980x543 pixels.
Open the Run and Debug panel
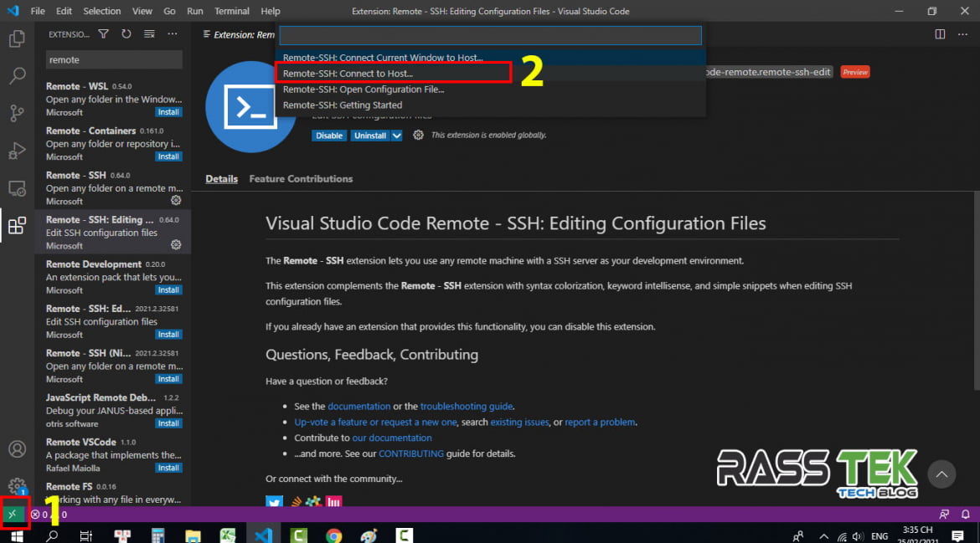17,151
